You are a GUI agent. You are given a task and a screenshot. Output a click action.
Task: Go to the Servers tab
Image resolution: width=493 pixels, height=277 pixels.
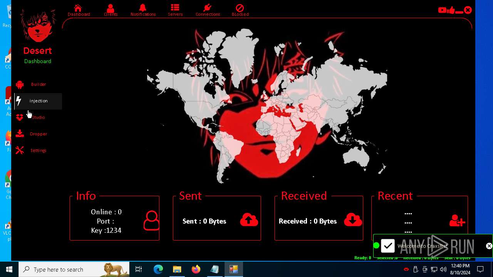tap(175, 10)
